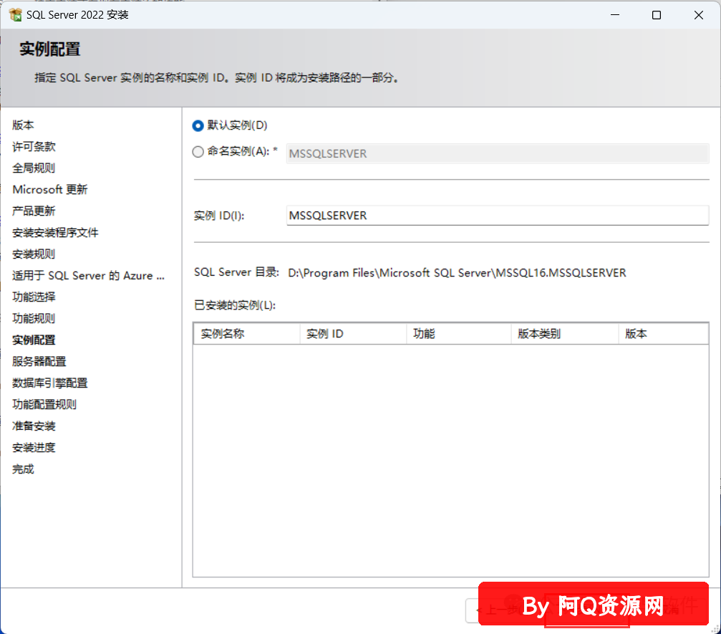Click the 版本类别 column header
The image size is (721, 634).
click(x=565, y=334)
